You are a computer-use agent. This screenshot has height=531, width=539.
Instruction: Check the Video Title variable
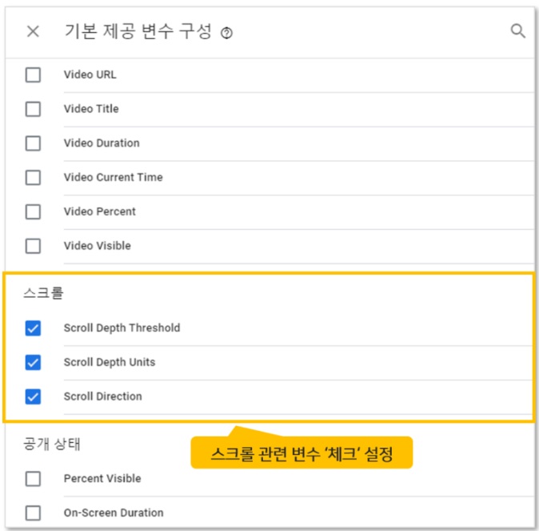(x=33, y=109)
